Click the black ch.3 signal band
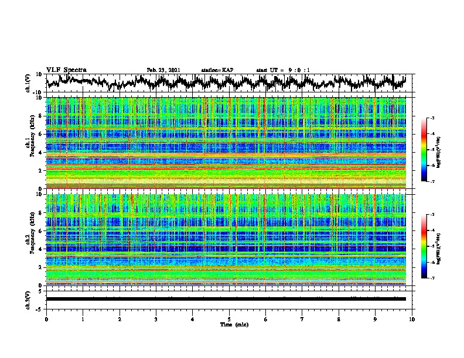The height and width of the screenshot is (358, 464). point(226,299)
